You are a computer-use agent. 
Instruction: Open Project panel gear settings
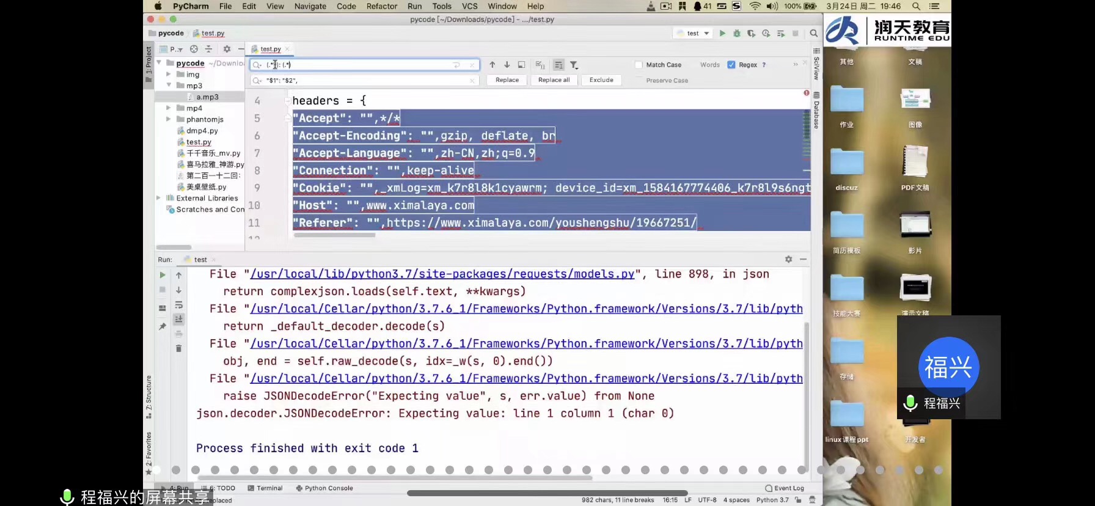pos(227,49)
